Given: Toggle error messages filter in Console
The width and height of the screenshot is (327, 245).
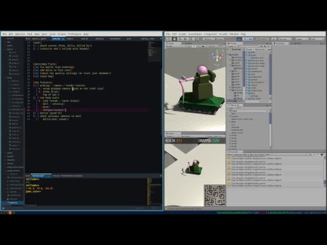Looking at the screenshot, I should click(x=322, y=154).
